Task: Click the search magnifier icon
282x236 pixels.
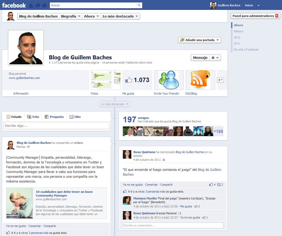Action: pos(139,5)
